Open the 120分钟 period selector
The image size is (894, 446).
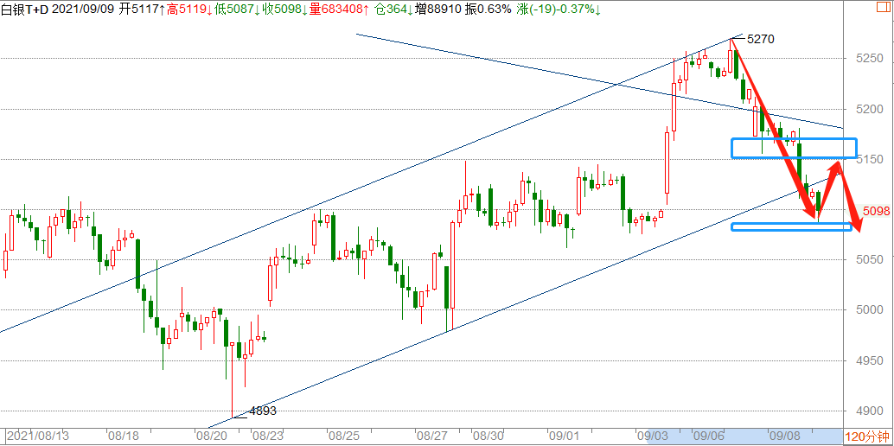click(868, 436)
